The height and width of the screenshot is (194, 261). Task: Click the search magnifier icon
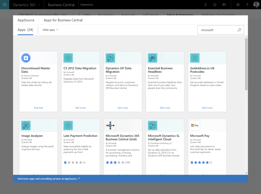click(x=239, y=30)
